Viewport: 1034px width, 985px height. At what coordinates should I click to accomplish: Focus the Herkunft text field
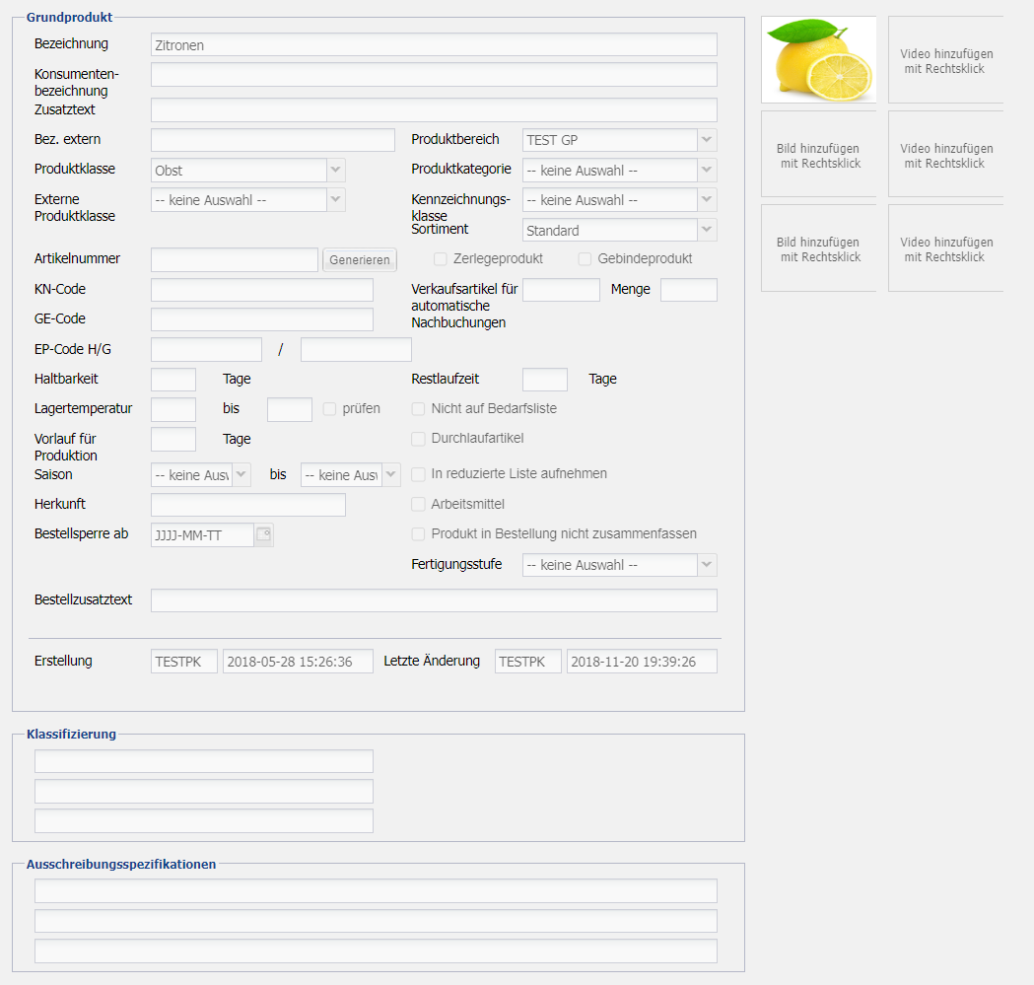pyautogui.click(x=247, y=505)
